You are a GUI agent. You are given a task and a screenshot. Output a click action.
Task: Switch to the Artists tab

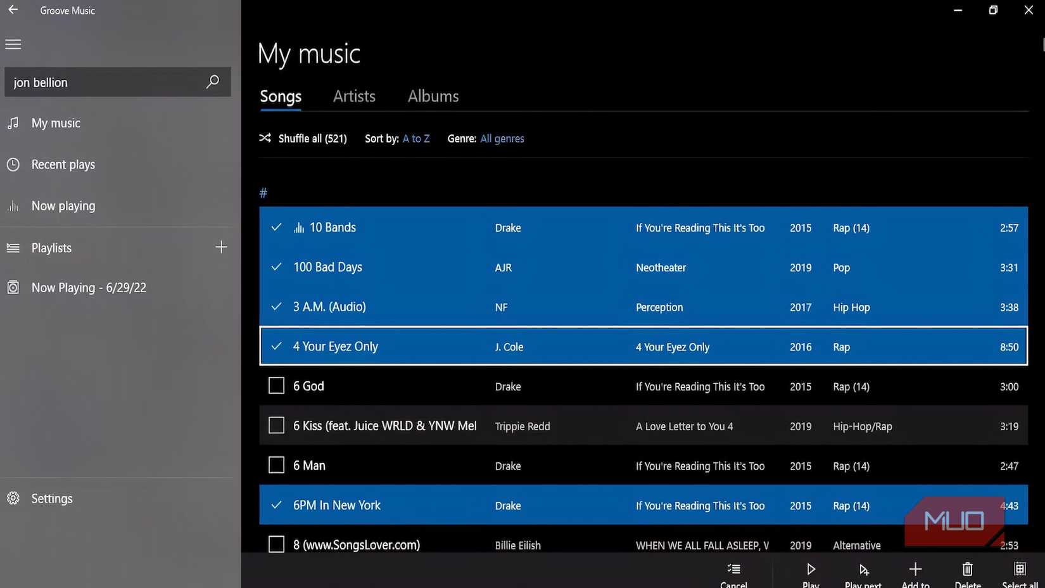point(354,96)
